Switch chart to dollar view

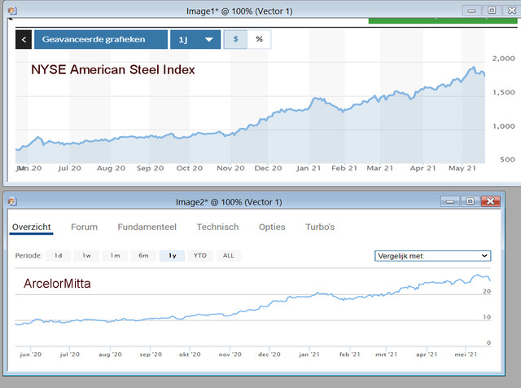pyautogui.click(x=235, y=39)
